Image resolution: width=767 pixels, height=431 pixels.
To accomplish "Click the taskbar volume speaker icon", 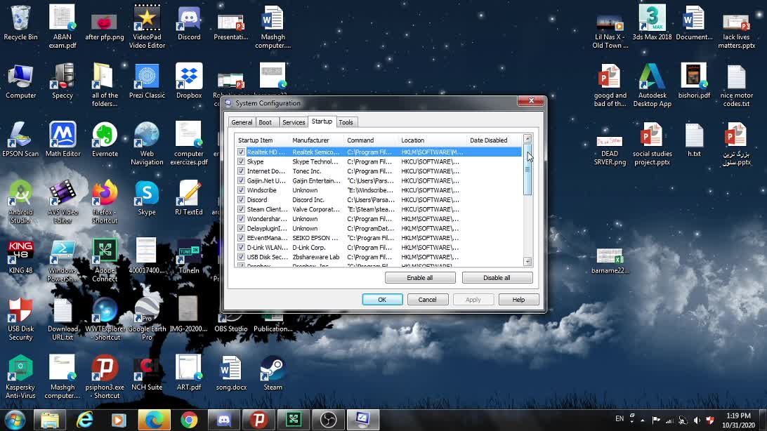I will (696, 420).
